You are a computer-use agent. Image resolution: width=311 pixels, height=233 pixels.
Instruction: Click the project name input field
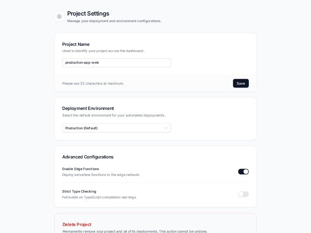116,63
